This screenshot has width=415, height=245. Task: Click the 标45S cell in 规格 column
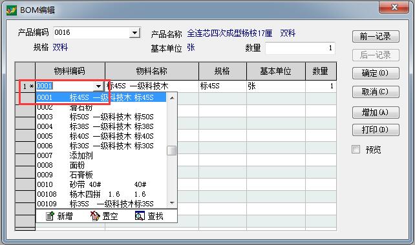[222, 86]
